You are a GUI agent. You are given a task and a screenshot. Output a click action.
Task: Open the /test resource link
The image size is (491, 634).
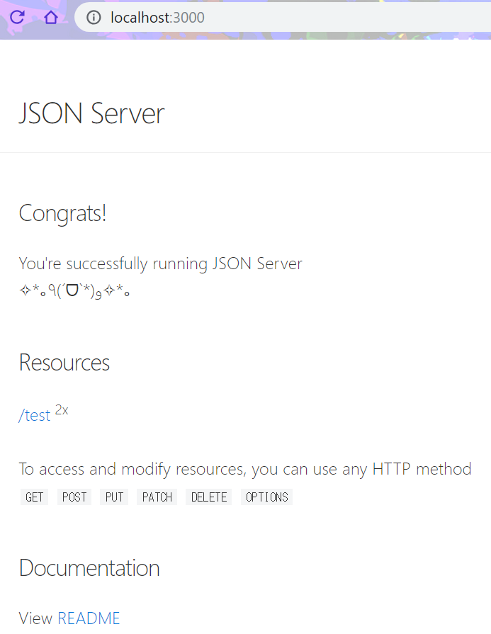pos(35,416)
